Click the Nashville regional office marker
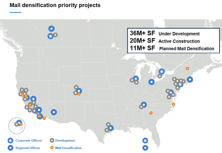 coord(144,105)
